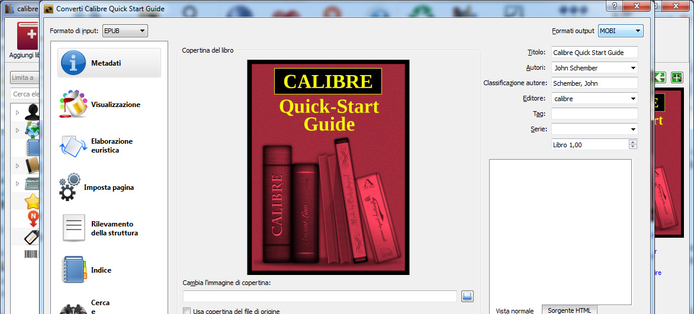Click the Indice label text
694x314 pixels.
pyautogui.click(x=101, y=270)
